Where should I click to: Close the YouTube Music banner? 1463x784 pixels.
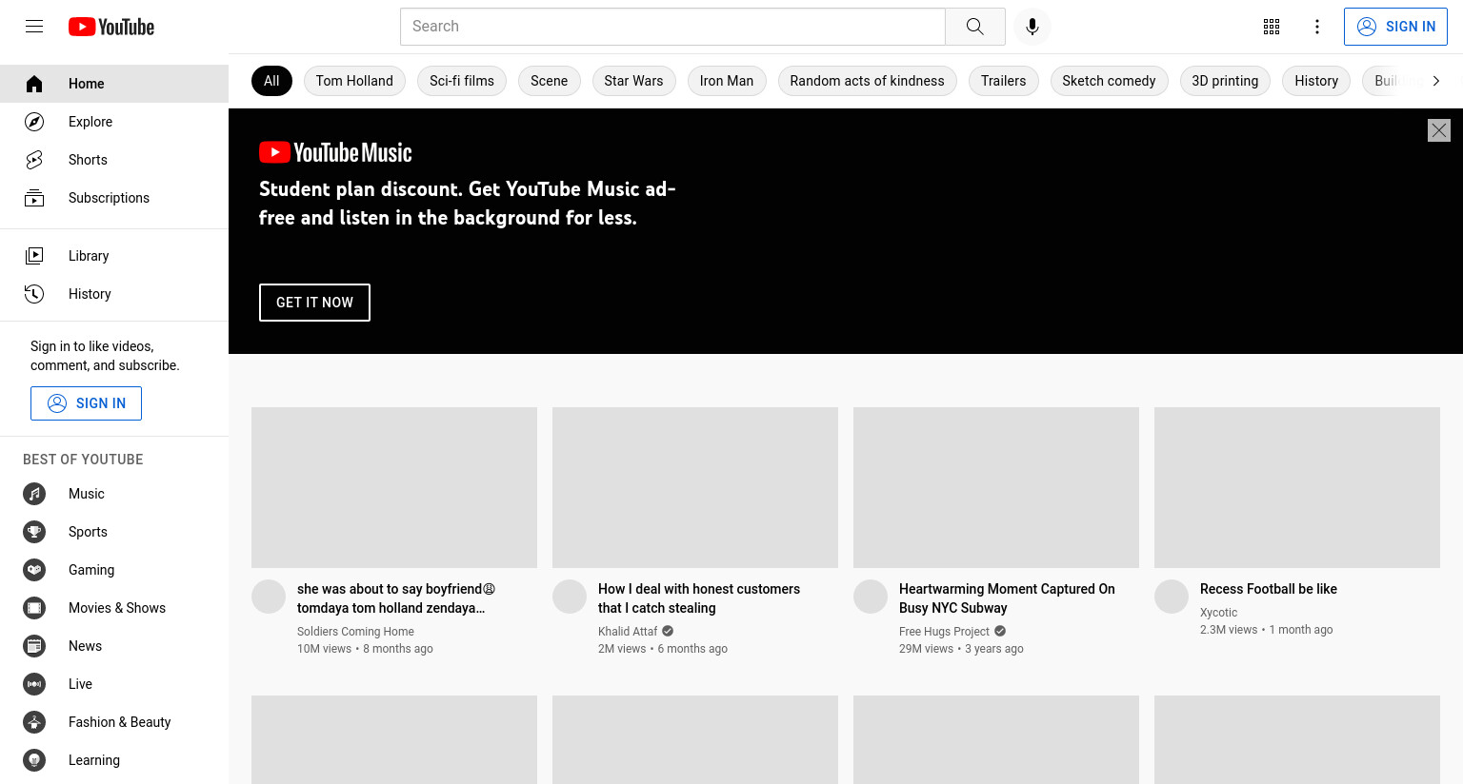point(1439,130)
